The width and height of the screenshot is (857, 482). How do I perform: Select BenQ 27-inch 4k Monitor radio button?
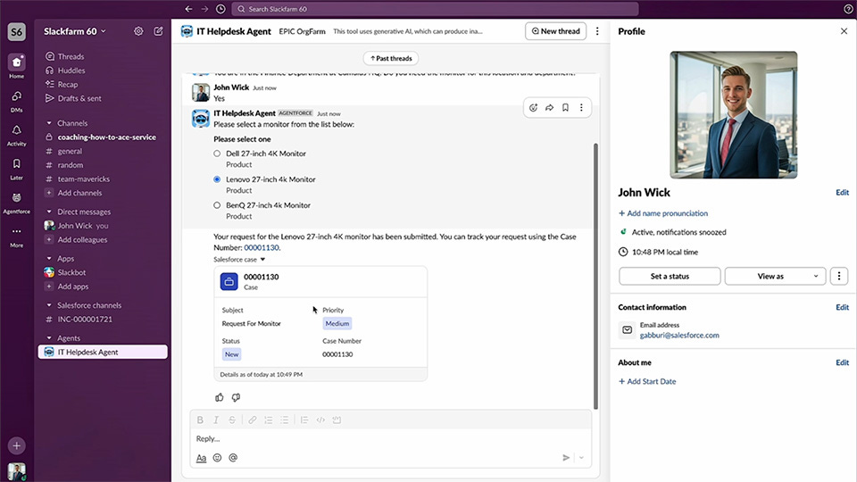[x=217, y=205]
